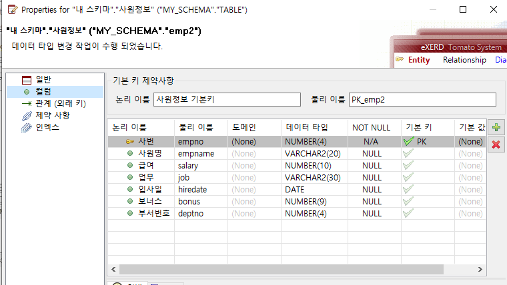Click the horizontal scrollbar left arrow

pyautogui.click(x=113, y=269)
